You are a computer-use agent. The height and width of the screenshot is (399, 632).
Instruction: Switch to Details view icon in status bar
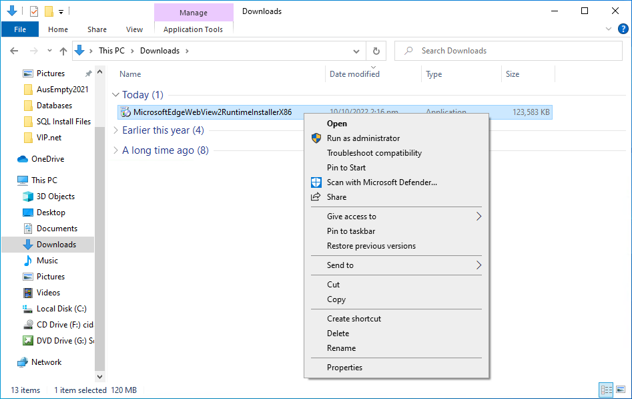[606, 390]
